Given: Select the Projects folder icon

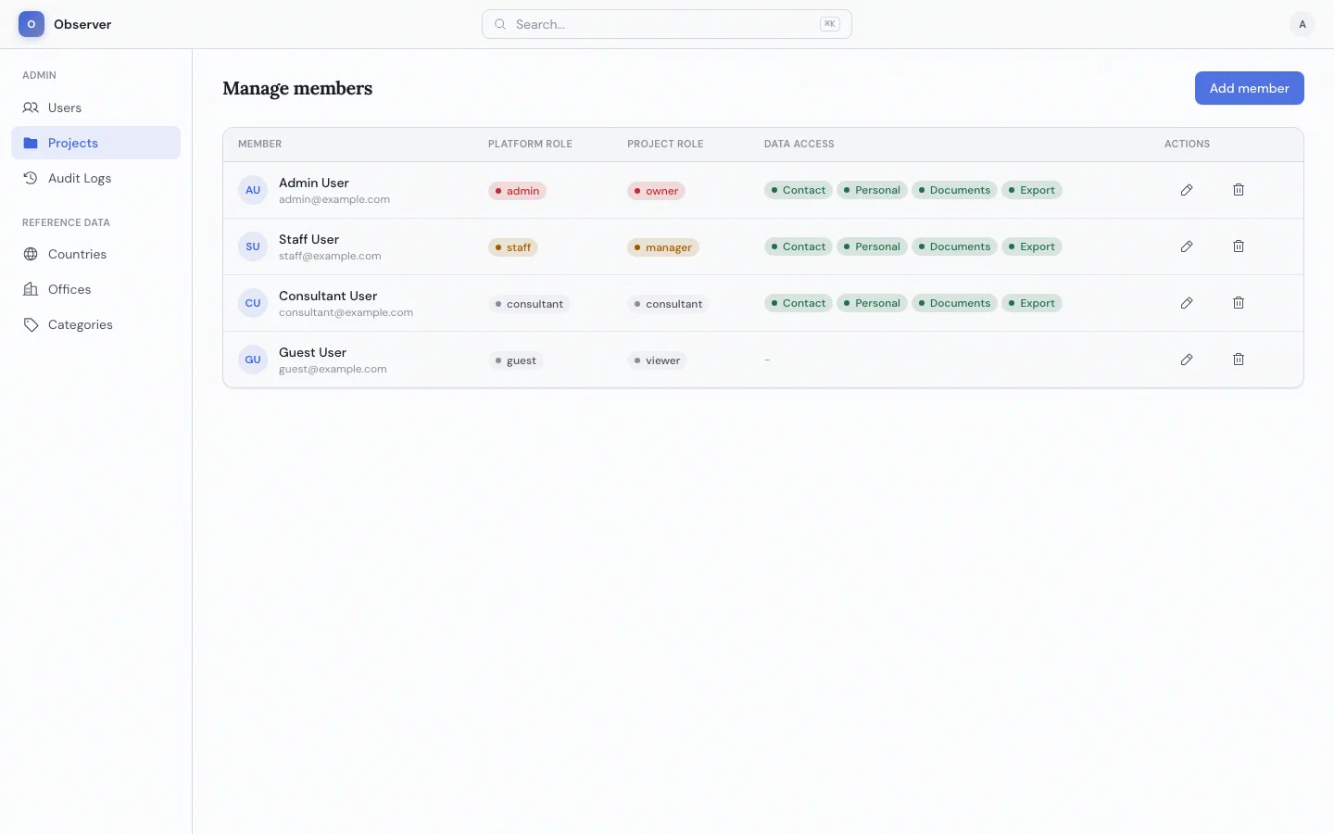Looking at the screenshot, I should 31,143.
